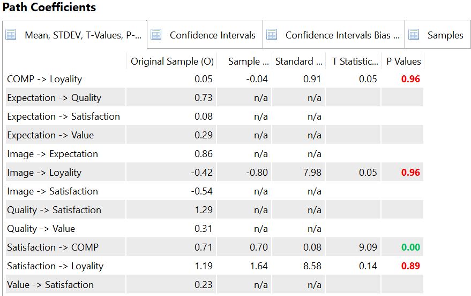
Task: Select the Image -> Loyality row label
Action: pyautogui.click(x=44, y=173)
